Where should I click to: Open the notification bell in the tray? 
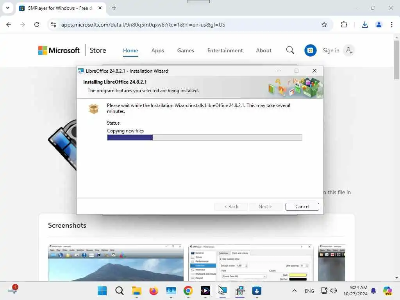pos(373,291)
